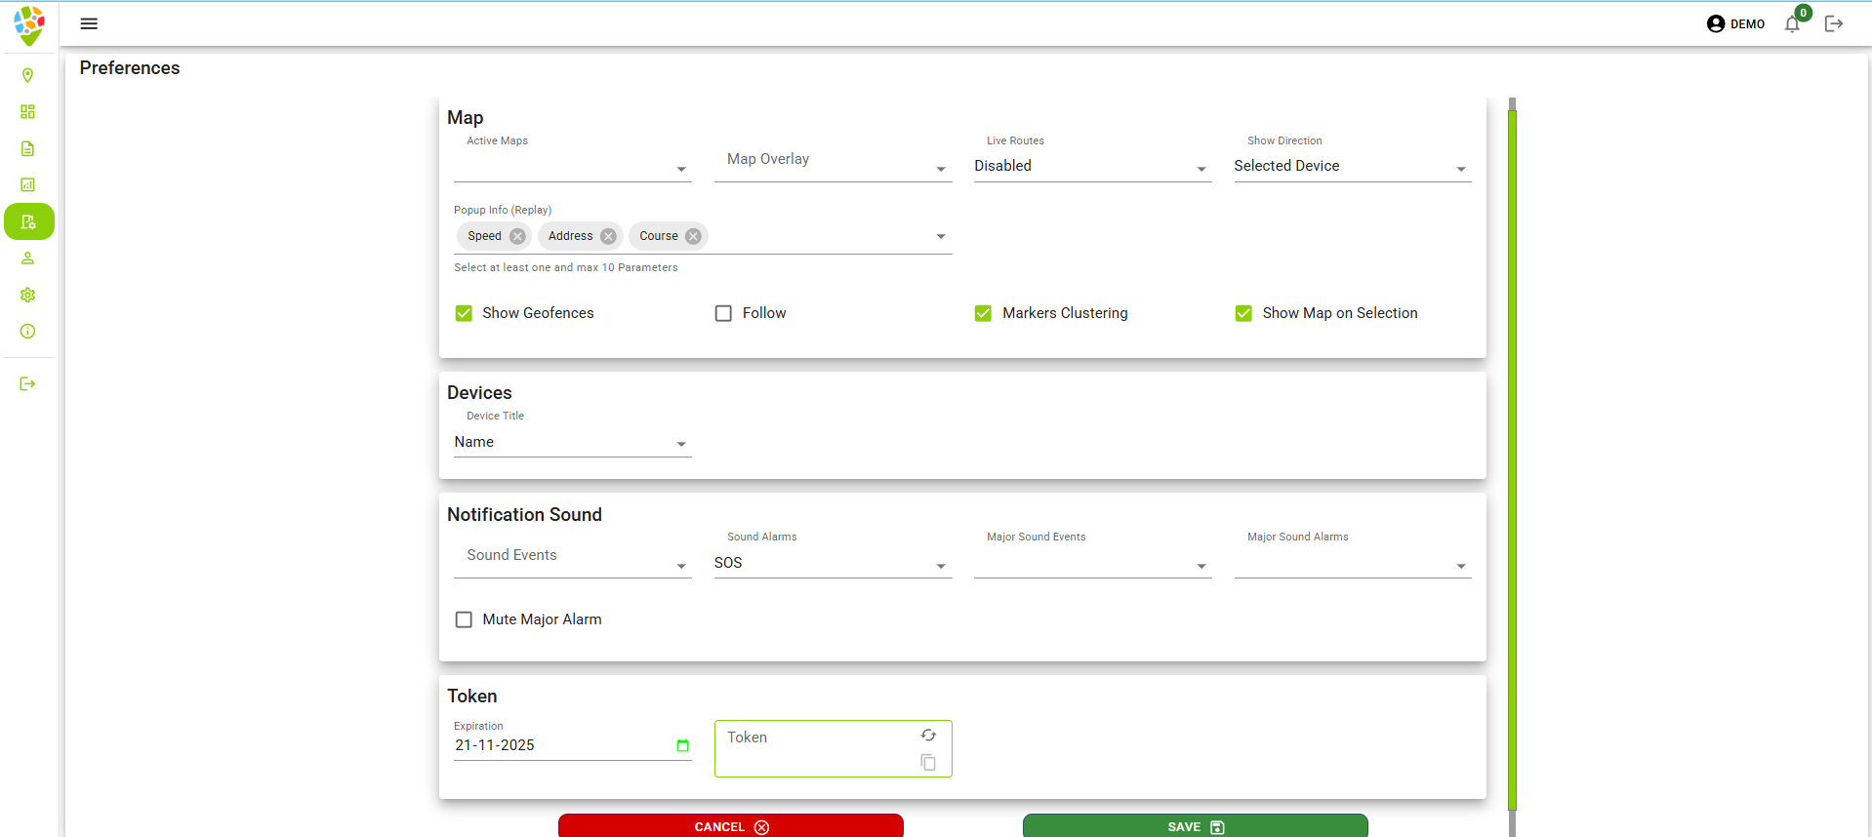Viewport: 1872px width, 837px height.
Task: Copy token using the copy icon
Action: (928, 763)
